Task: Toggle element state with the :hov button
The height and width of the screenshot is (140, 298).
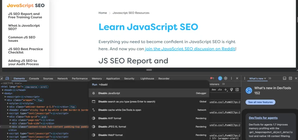Action: pos(214,89)
